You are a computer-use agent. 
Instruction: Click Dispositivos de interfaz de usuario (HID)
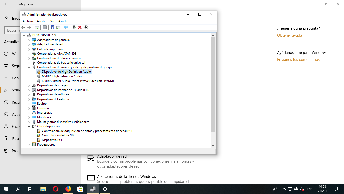64,90
